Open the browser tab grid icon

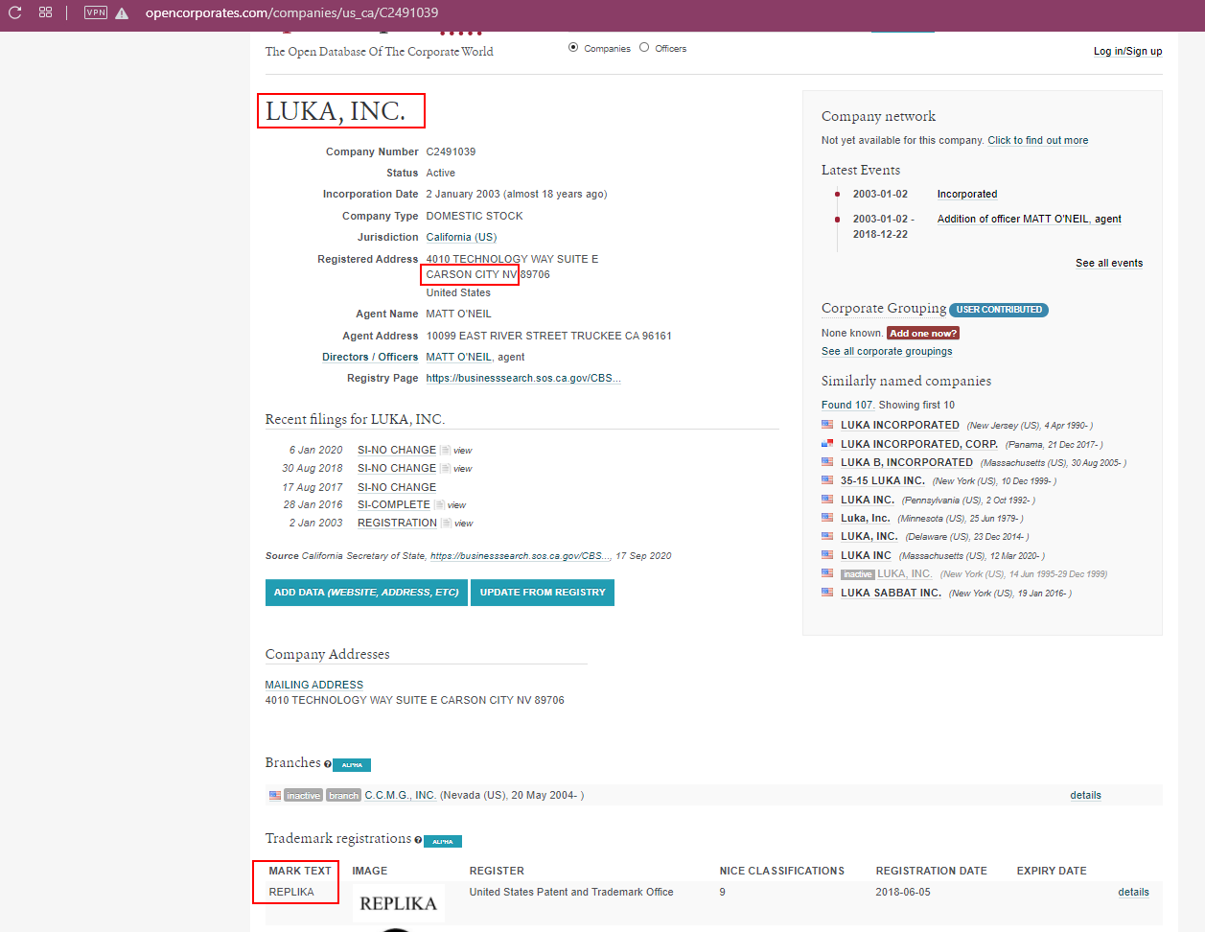tap(45, 12)
